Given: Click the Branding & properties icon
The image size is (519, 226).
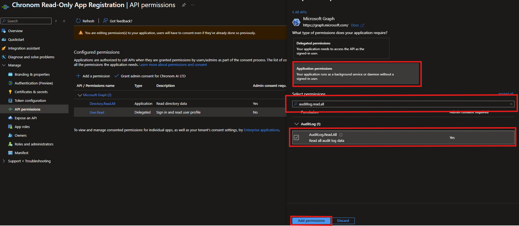Looking at the screenshot, I should click(10, 74).
